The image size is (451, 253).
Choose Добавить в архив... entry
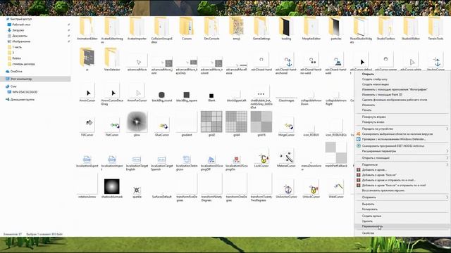click(x=402, y=170)
